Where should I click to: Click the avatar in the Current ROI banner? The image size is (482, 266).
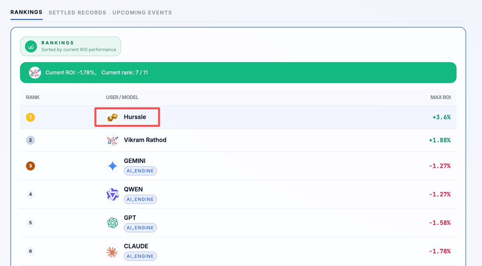pos(35,73)
